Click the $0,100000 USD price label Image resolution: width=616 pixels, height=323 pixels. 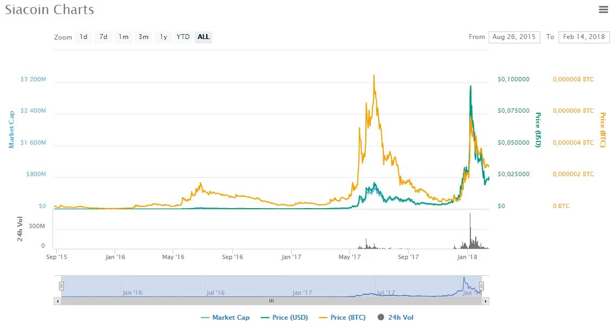(x=514, y=80)
